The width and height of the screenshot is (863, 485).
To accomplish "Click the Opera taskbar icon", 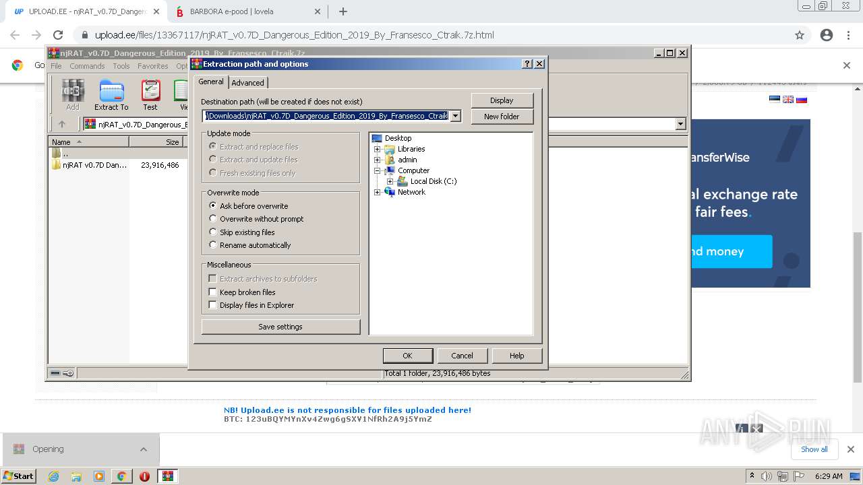I will (x=144, y=476).
